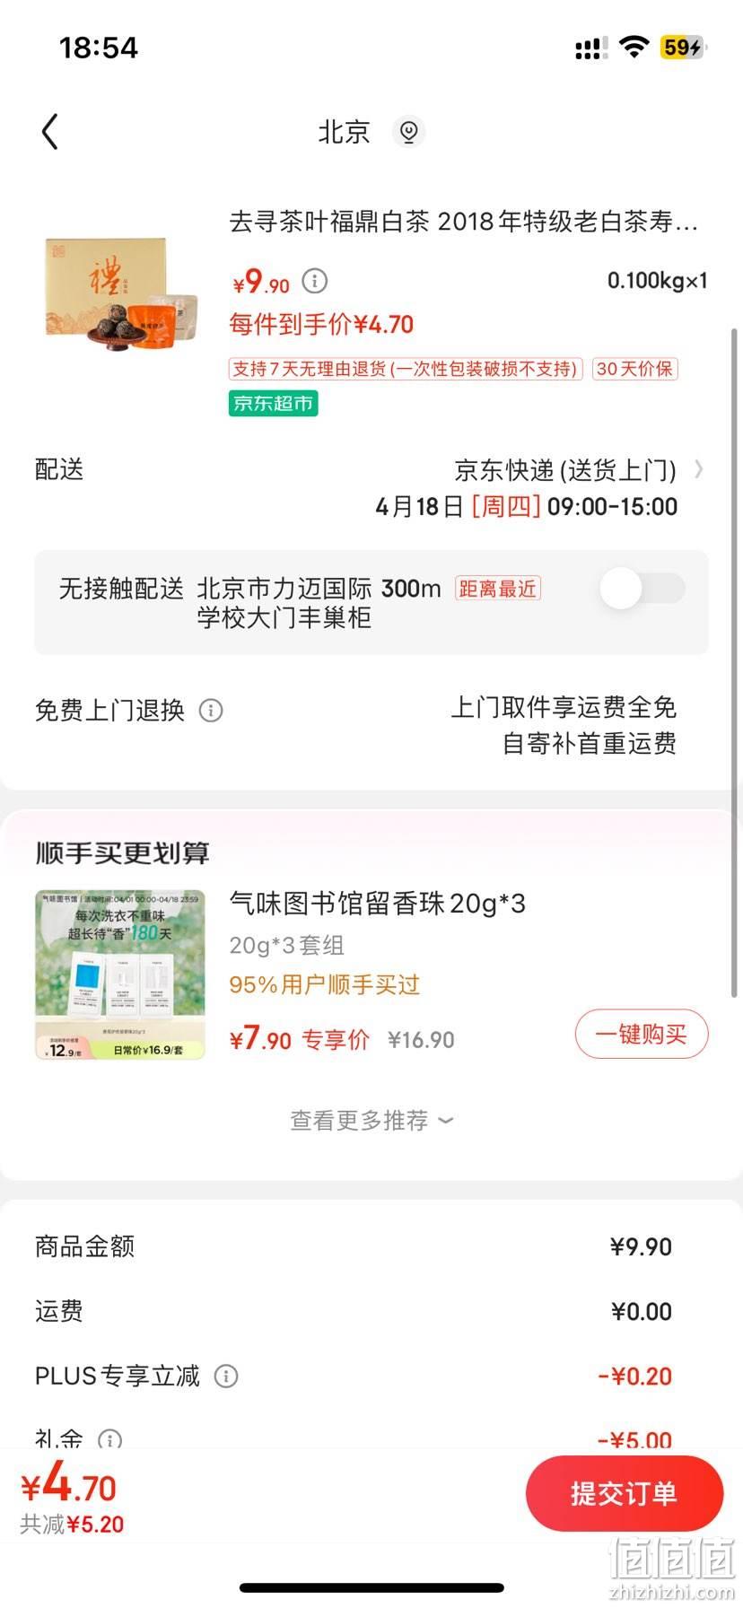Click the page scrollbar on right edge

point(735,662)
